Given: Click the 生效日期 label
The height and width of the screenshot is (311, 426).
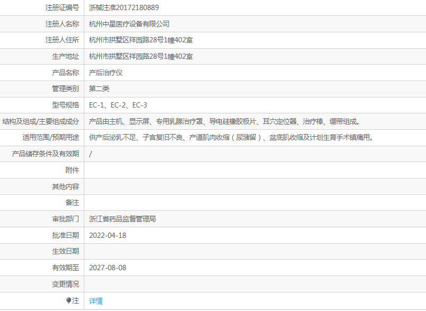Looking at the screenshot, I should (65, 251).
